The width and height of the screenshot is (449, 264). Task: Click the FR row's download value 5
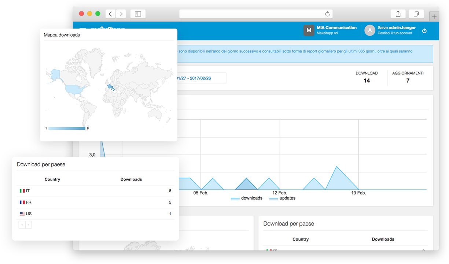[170, 202]
